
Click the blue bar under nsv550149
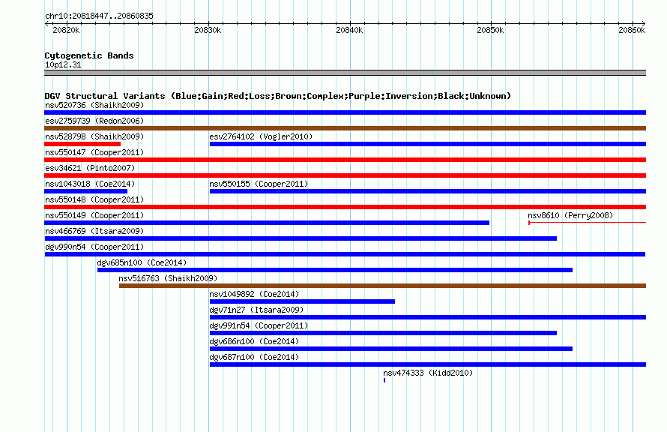(267, 223)
